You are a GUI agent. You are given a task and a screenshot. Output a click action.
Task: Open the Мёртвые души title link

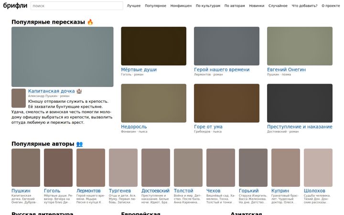(139, 70)
